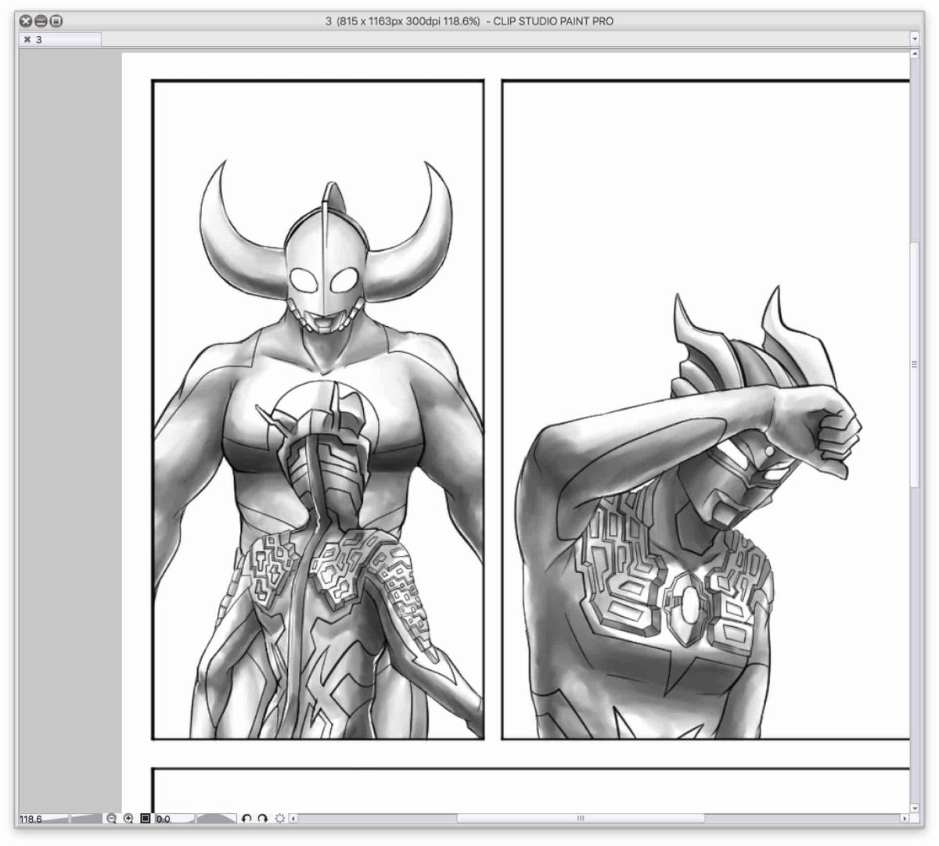Screen dimensions: 939x846
Task: Click the horizontal scrollbar thumb
Action: [x=581, y=819]
